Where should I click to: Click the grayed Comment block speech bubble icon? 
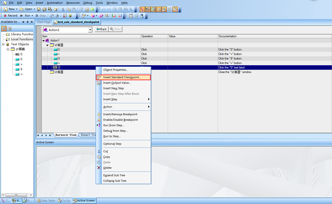pyautogui.click(x=115, y=9)
